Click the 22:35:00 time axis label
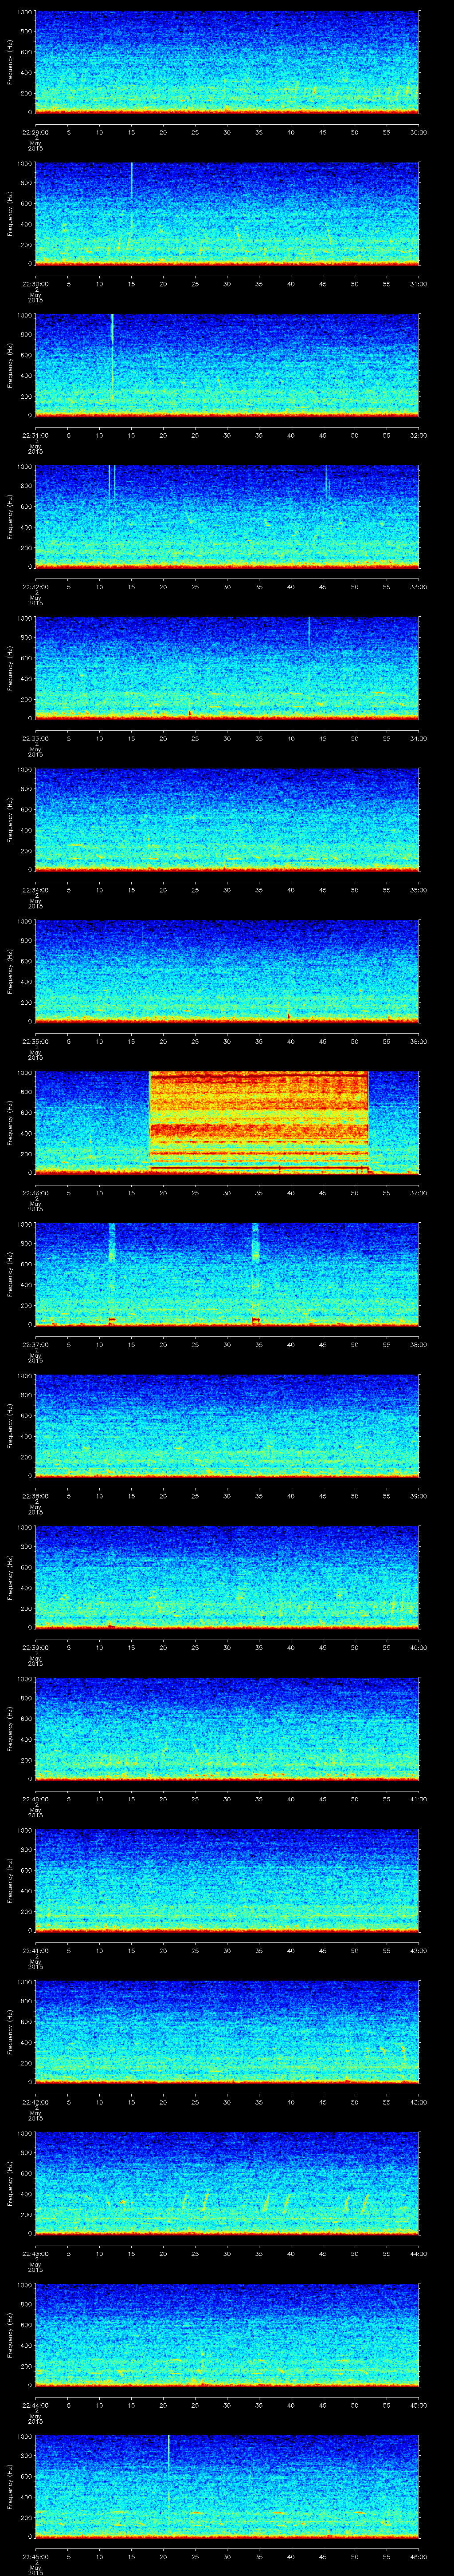This screenshot has height=2576, width=454. [x=35, y=1042]
